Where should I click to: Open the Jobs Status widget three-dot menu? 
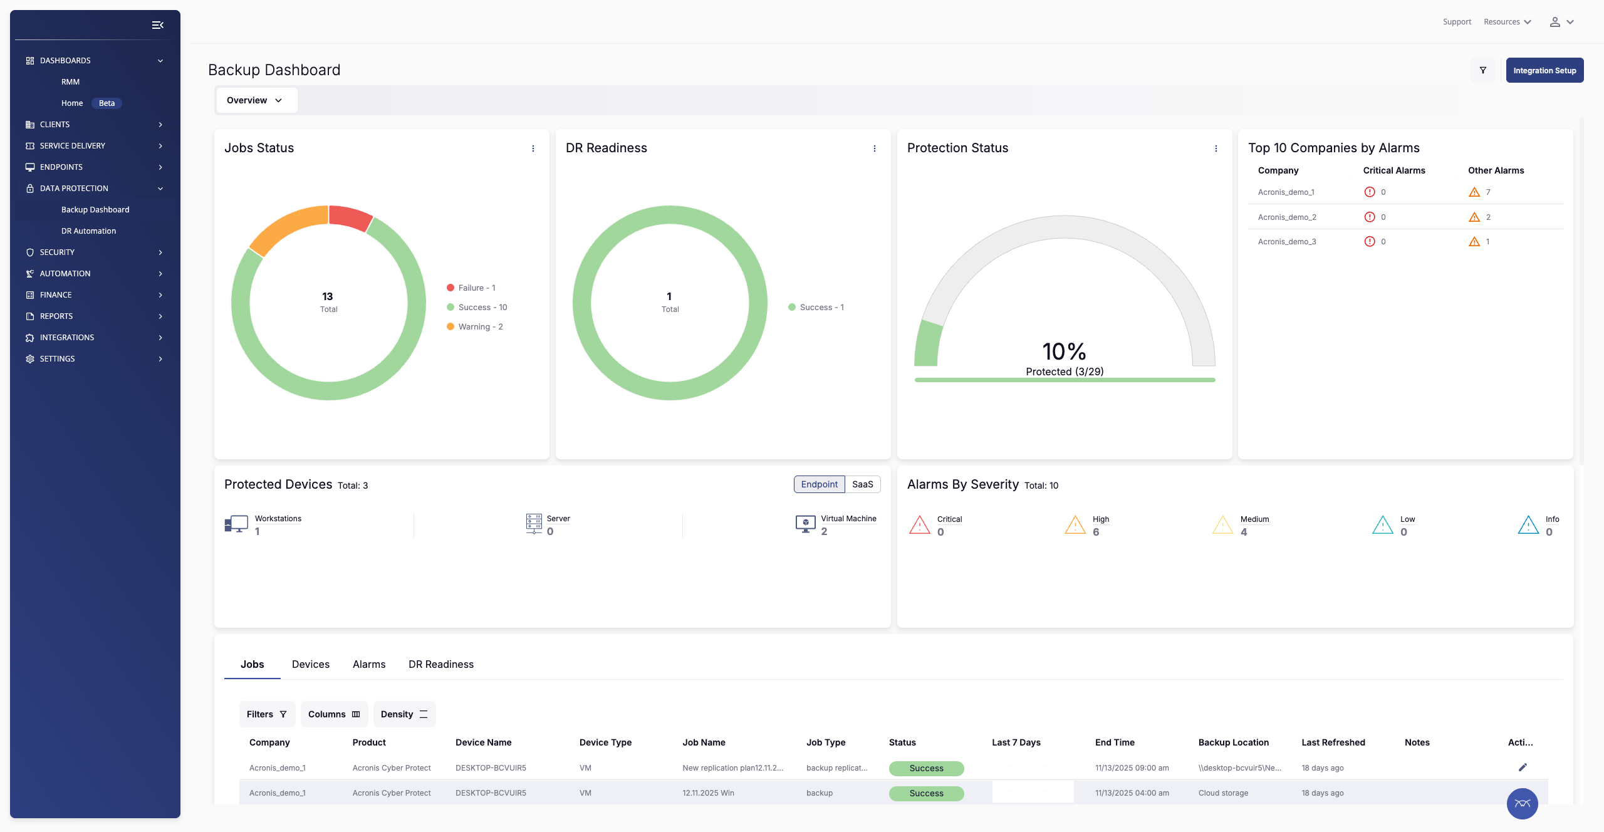click(x=533, y=148)
